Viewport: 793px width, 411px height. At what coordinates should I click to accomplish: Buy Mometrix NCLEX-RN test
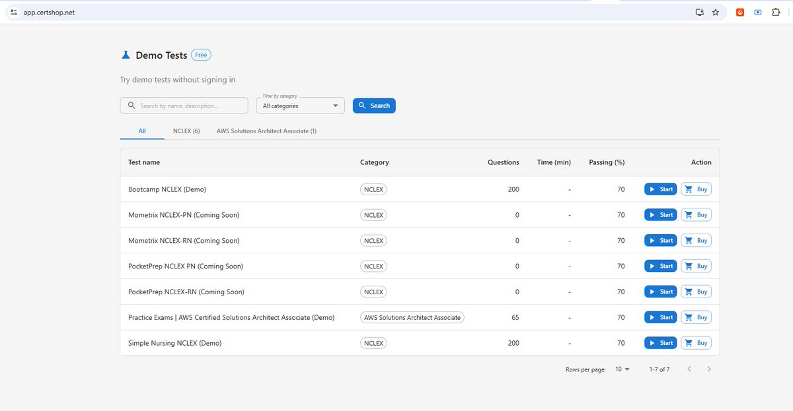[x=697, y=241]
